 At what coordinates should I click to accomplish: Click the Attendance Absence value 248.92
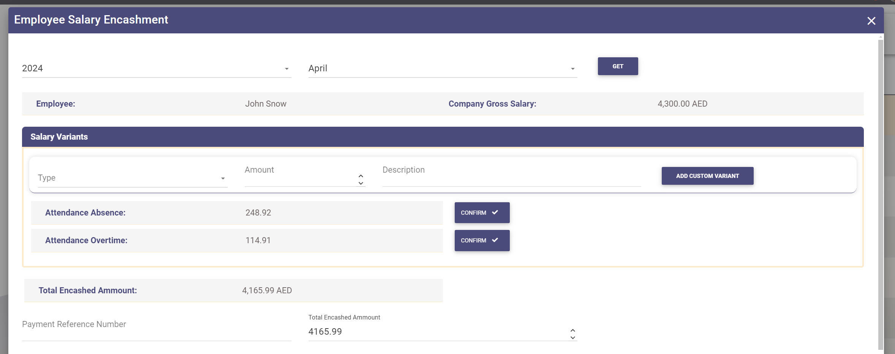point(258,213)
